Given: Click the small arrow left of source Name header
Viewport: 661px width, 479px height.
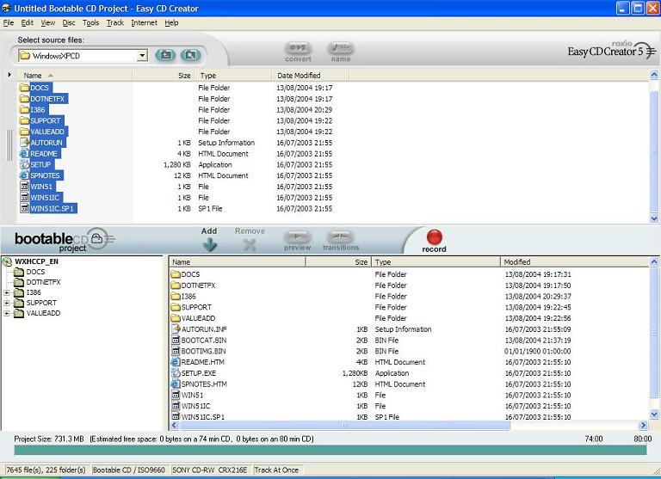Looking at the screenshot, I should (9, 75).
